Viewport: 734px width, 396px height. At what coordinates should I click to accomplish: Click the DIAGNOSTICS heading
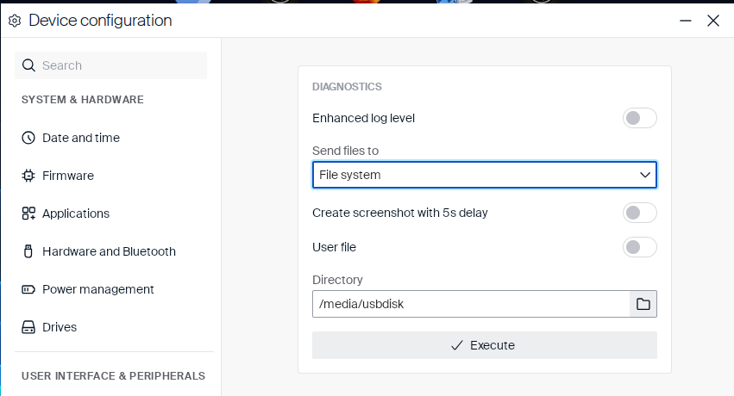point(347,87)
